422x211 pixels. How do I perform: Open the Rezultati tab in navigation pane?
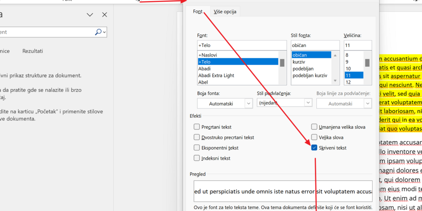(x=33, y=51)
